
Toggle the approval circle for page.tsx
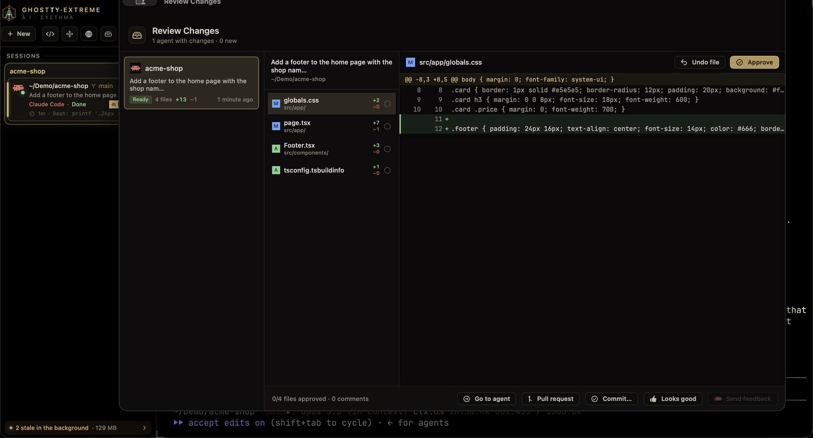click(387, 126)
